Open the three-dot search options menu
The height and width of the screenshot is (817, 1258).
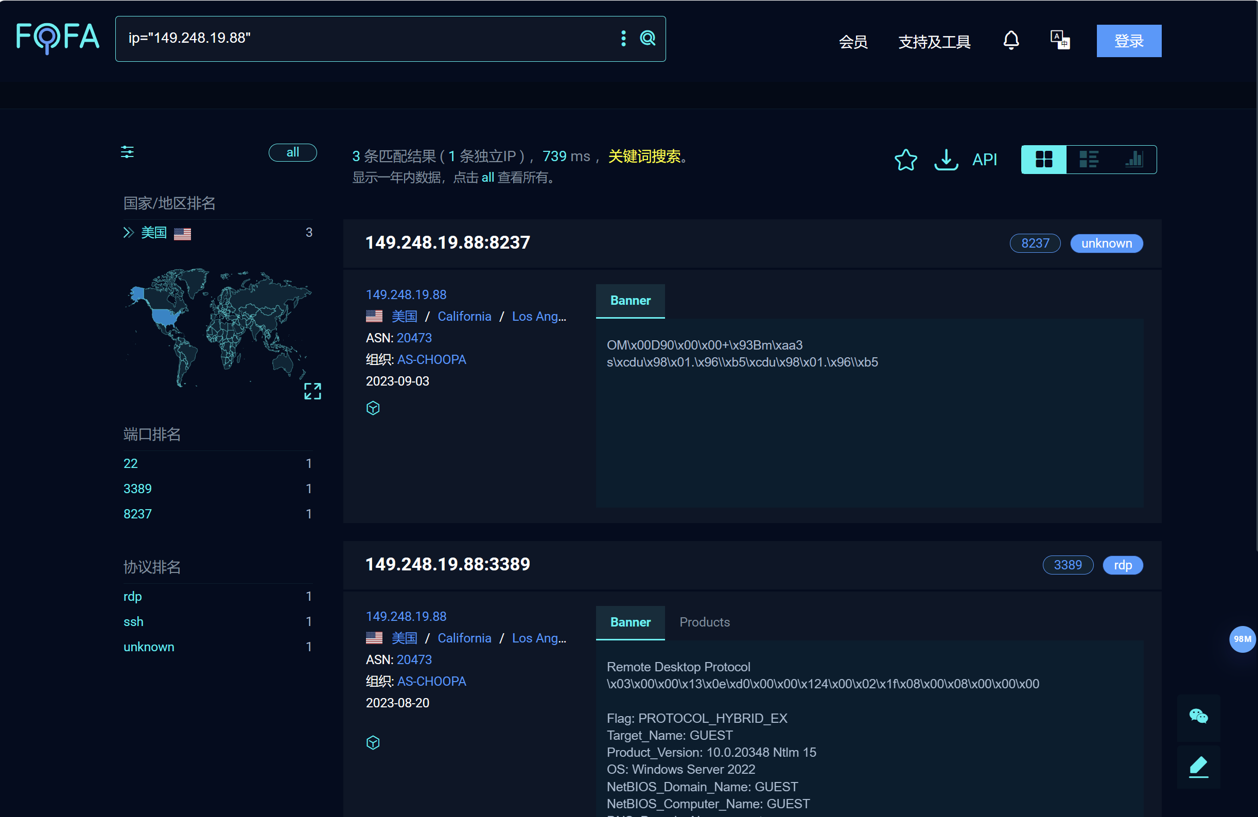point(623,38)
